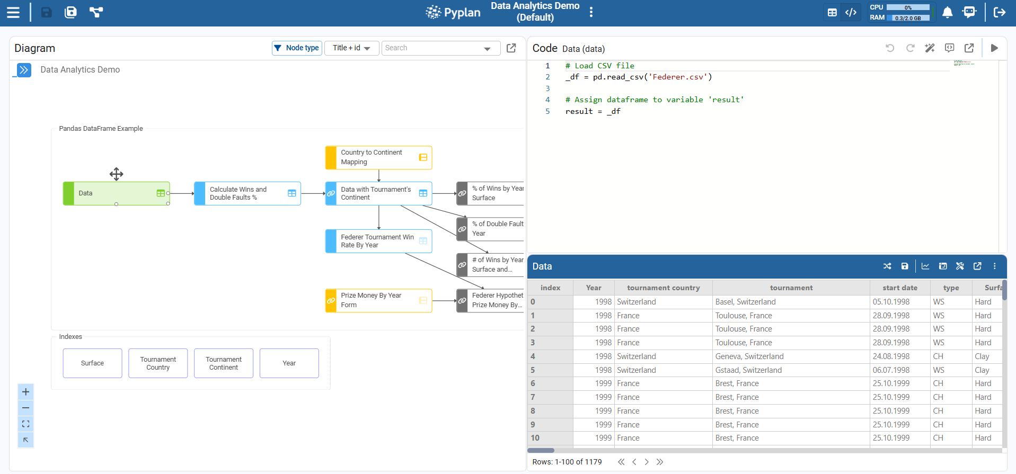Click the shuffle icon in Data panel
Viewport: 1016px width, 474px height.
coord(887,266)
